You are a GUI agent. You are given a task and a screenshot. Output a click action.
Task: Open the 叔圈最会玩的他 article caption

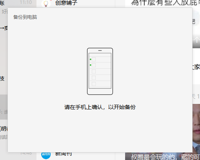165,157
